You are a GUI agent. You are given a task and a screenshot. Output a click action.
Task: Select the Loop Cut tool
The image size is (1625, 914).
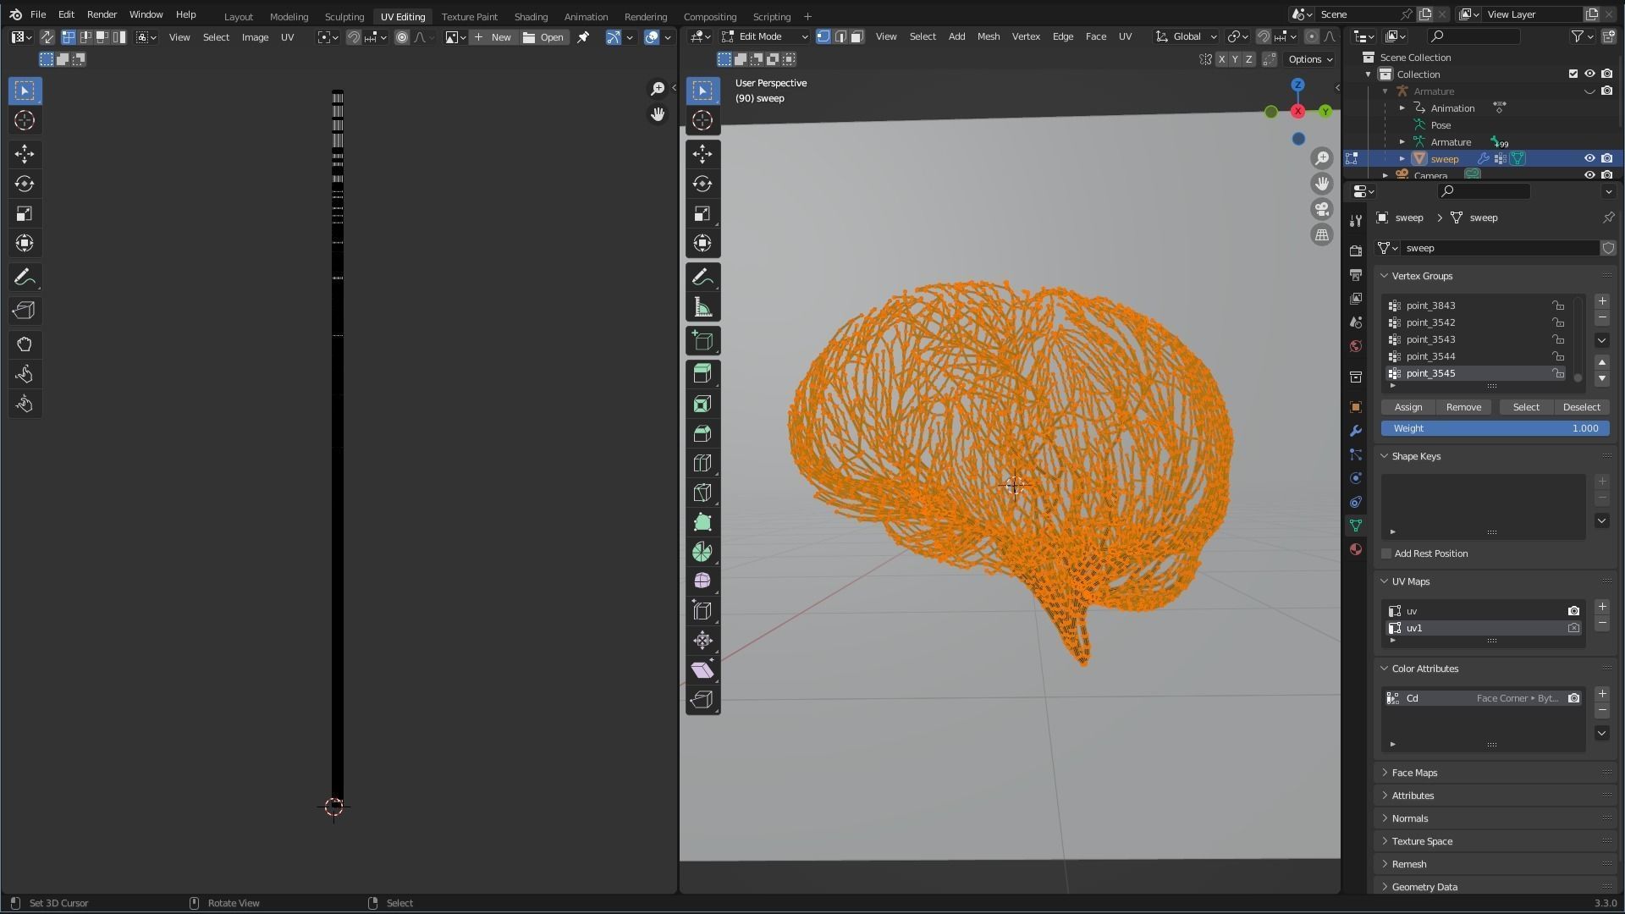coord(702,463)
